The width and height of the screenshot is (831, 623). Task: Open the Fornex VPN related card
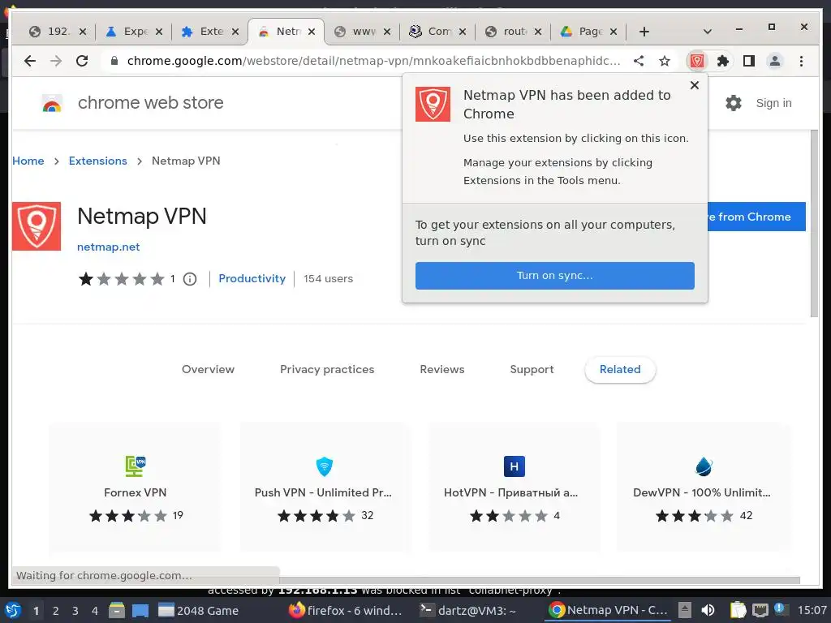(x=136, y=488)
